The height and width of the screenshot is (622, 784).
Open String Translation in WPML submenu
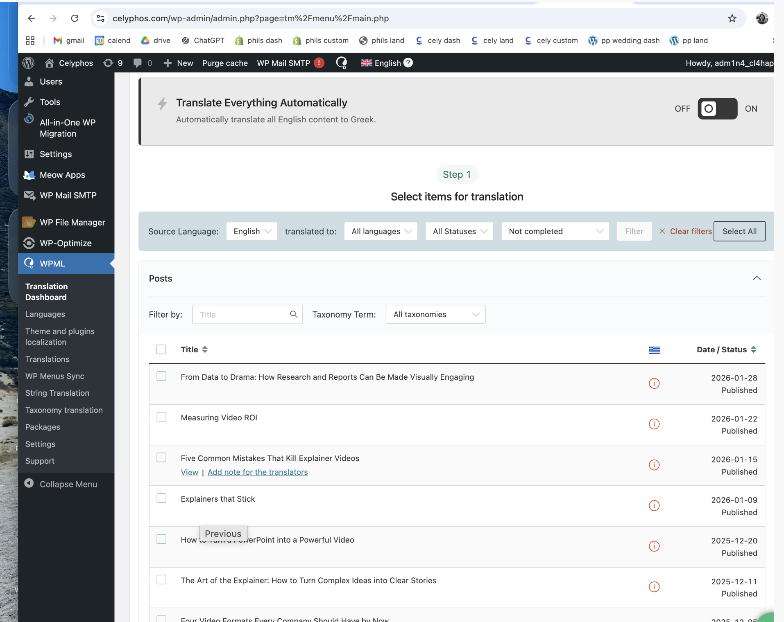point(57,393)
